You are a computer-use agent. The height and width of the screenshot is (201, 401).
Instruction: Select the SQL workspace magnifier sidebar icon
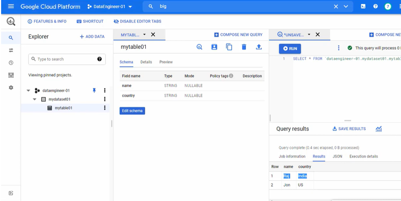[x=11, y=37]
